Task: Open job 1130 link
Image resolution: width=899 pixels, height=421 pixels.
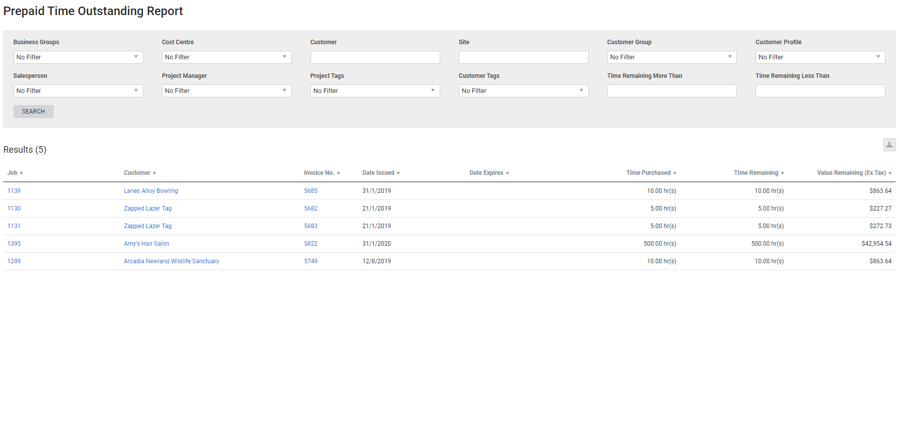Action: pyautogui.click(x=14, y=208)
